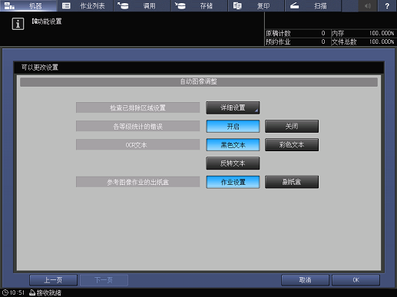Click the 预约作业 counter row
Image resolution: width=397 pixels, height=297 pixels.
click(x=297, y=41)
